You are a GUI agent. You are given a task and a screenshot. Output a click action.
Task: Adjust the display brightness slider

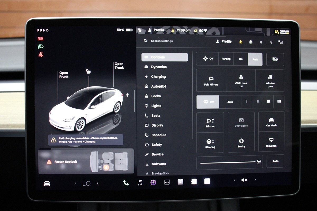tap(228, 162)
